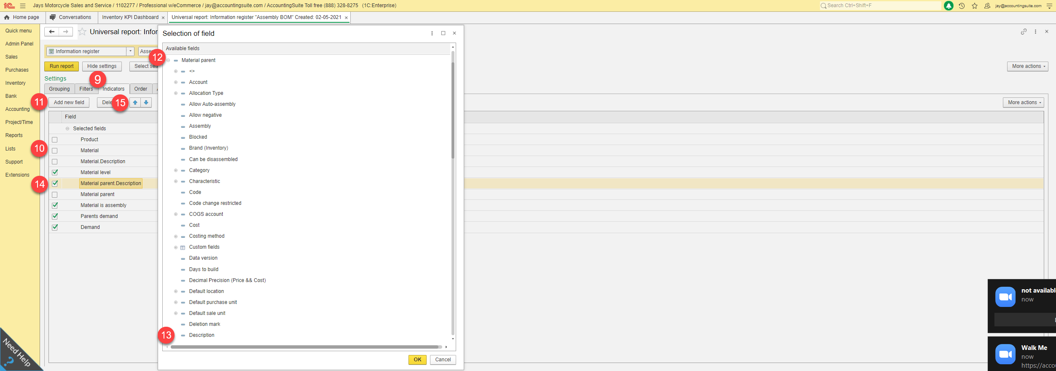The image size is (1056, 371).
Task: Click Cancel in Selection of field dialog
Action: (x=443, y=360)
